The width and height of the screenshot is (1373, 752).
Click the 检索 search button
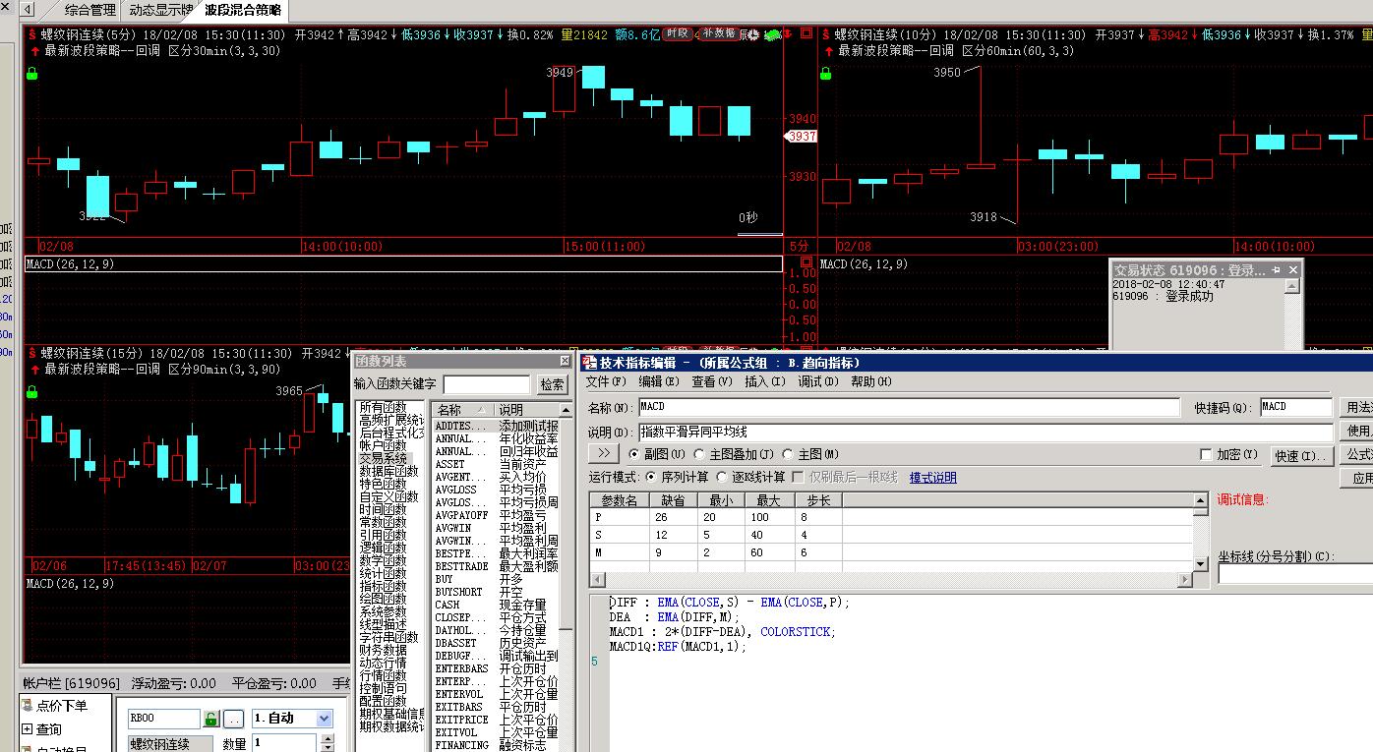pos(553,384)
